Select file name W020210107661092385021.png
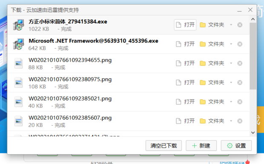Image resolution: width=264 pixels, height=164 pixels. (x=70, y=98)
